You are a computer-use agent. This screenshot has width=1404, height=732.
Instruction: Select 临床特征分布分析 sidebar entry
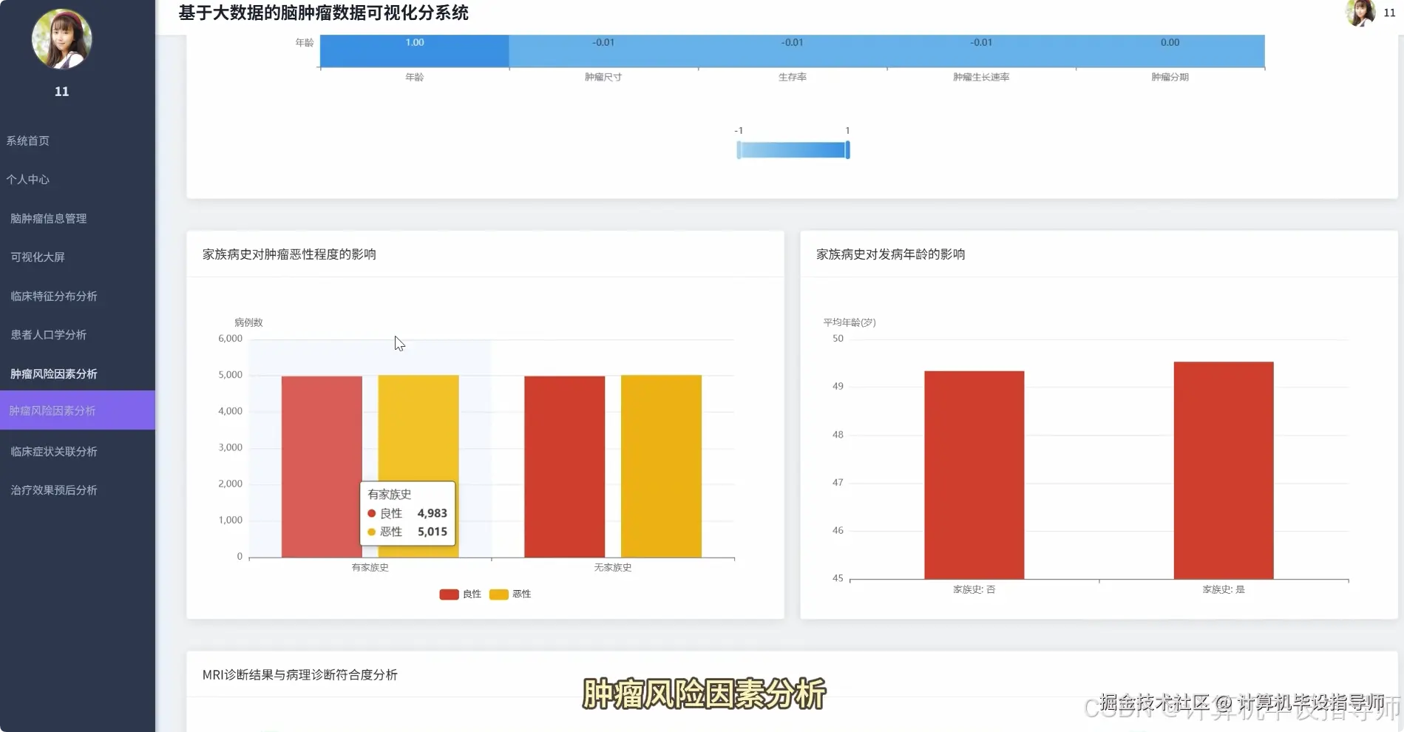(54, 296)
